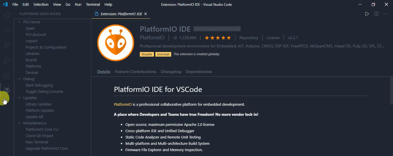The width and height of the screenshot is (393, 156).
Task: Open the Terminal menu
Action: (93, 4)
